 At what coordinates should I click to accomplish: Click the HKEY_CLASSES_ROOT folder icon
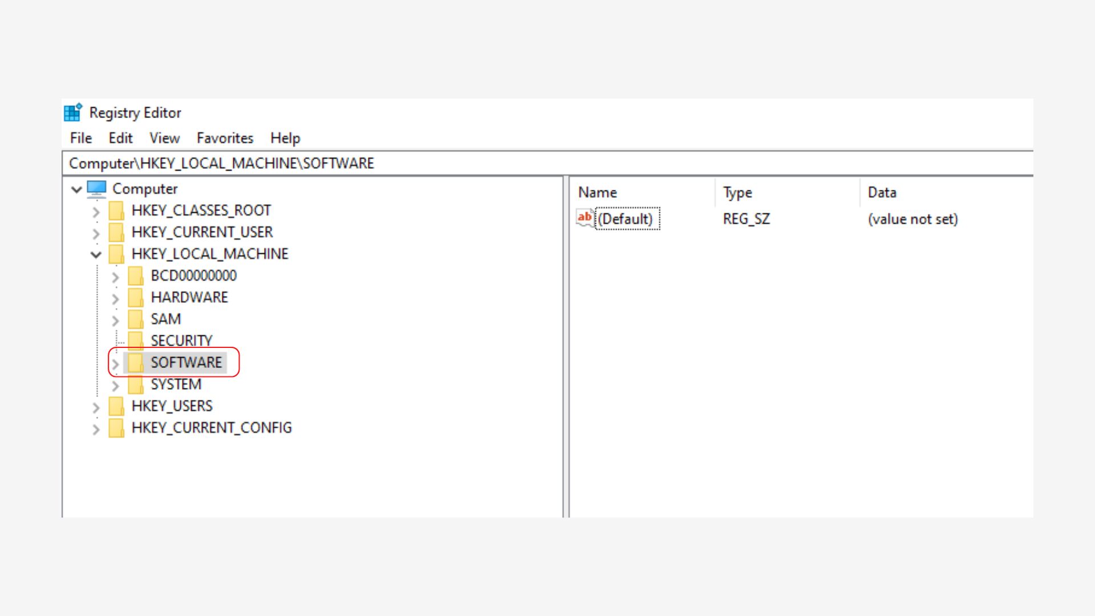pos(116,210)
